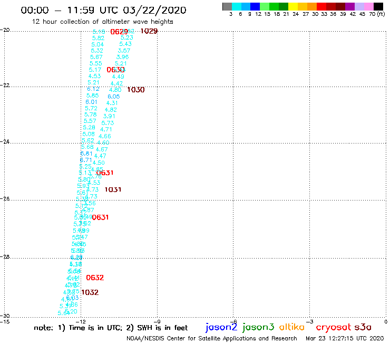Click the 'jason2' satellite legend label
Screen dimensions: 390x343
[x=221, y=327]
